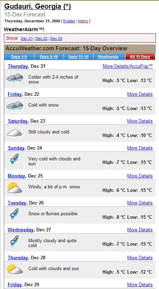This screenshot has height=289, width=159.
Task: Open the Dec 22 snow alarm link
Action: pos(42,38)
